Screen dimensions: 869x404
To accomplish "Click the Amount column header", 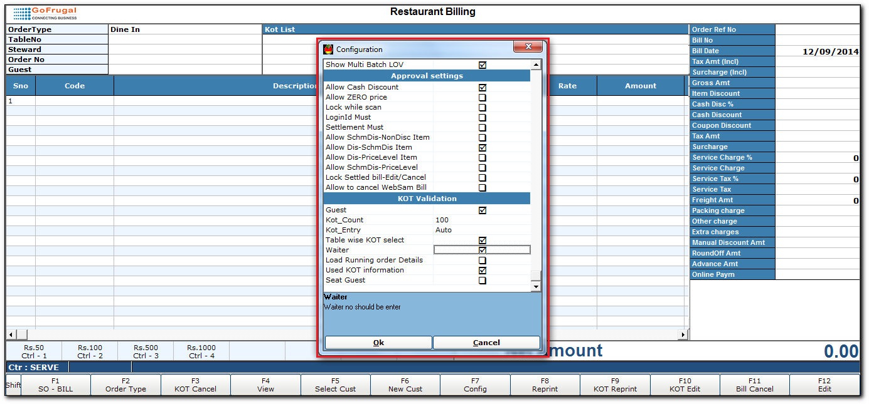I will point(641,86).
